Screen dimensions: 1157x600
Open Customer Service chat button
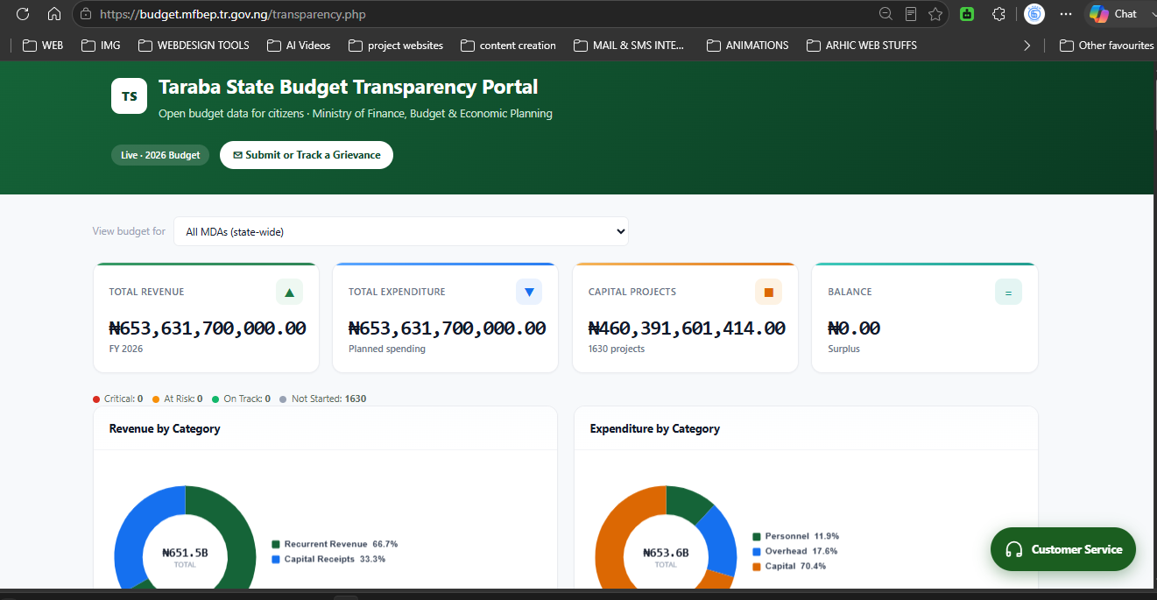point(1063,549)
